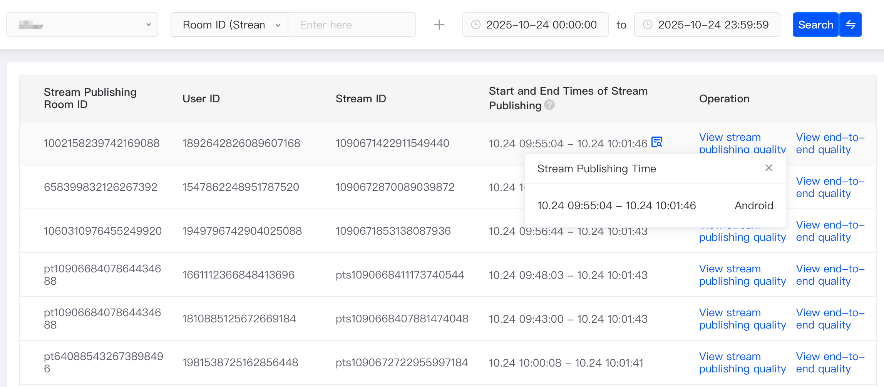The width and height of the screenshot is (884, 387).
Task: View end-to-end quality for room 658399832126267392
Action: point(830,187)
